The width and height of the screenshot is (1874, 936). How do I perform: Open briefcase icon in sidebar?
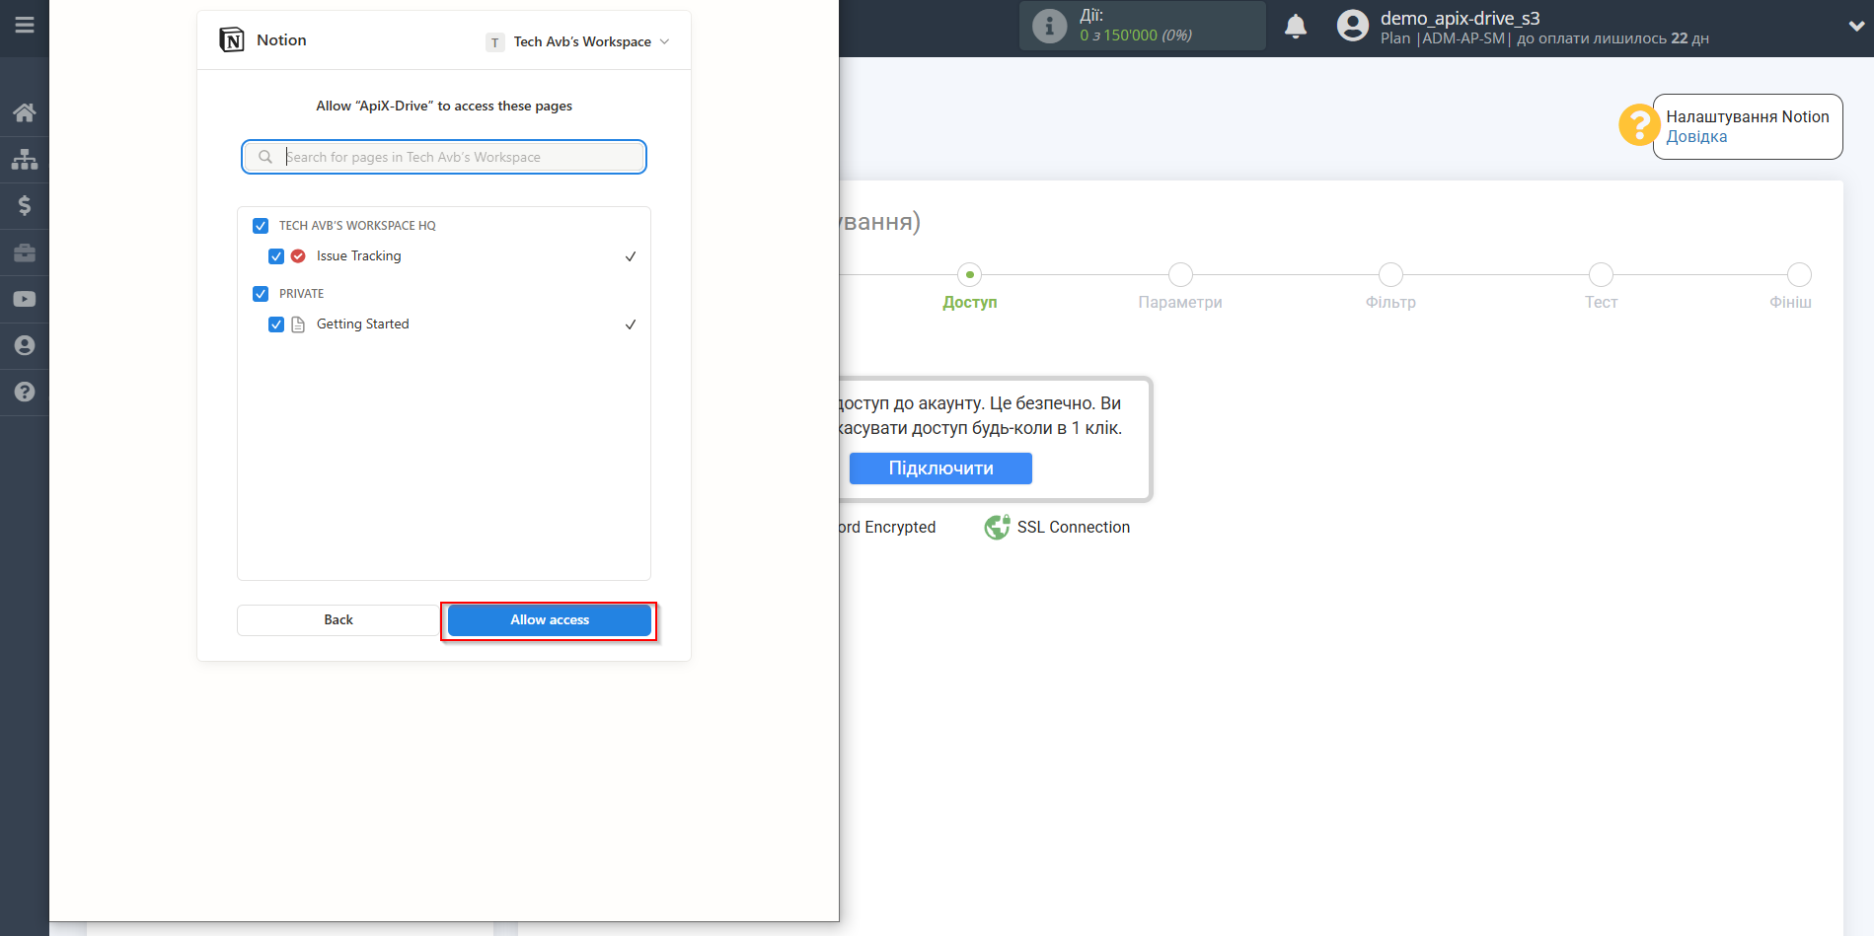point(25,252)
